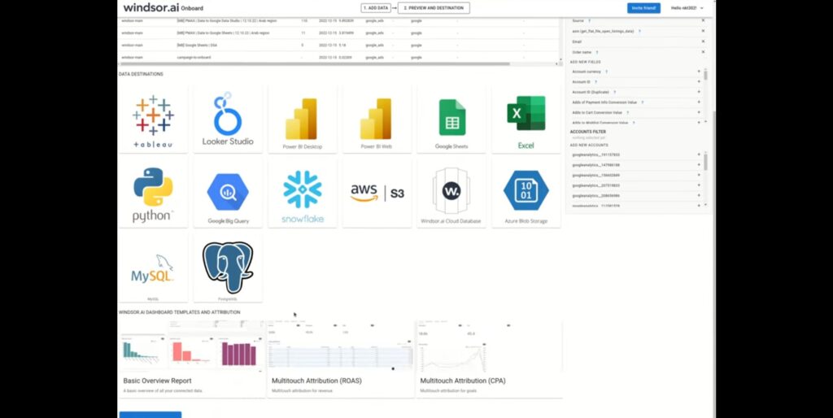Screen dimensions: 833x418
Task: Select the Windsor.ai Cloud Database destination
Action: click(451, 194)
